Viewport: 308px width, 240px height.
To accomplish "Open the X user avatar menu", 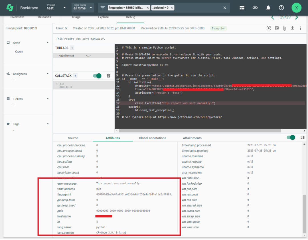I will pyautogui.click(x=296, y=8).
